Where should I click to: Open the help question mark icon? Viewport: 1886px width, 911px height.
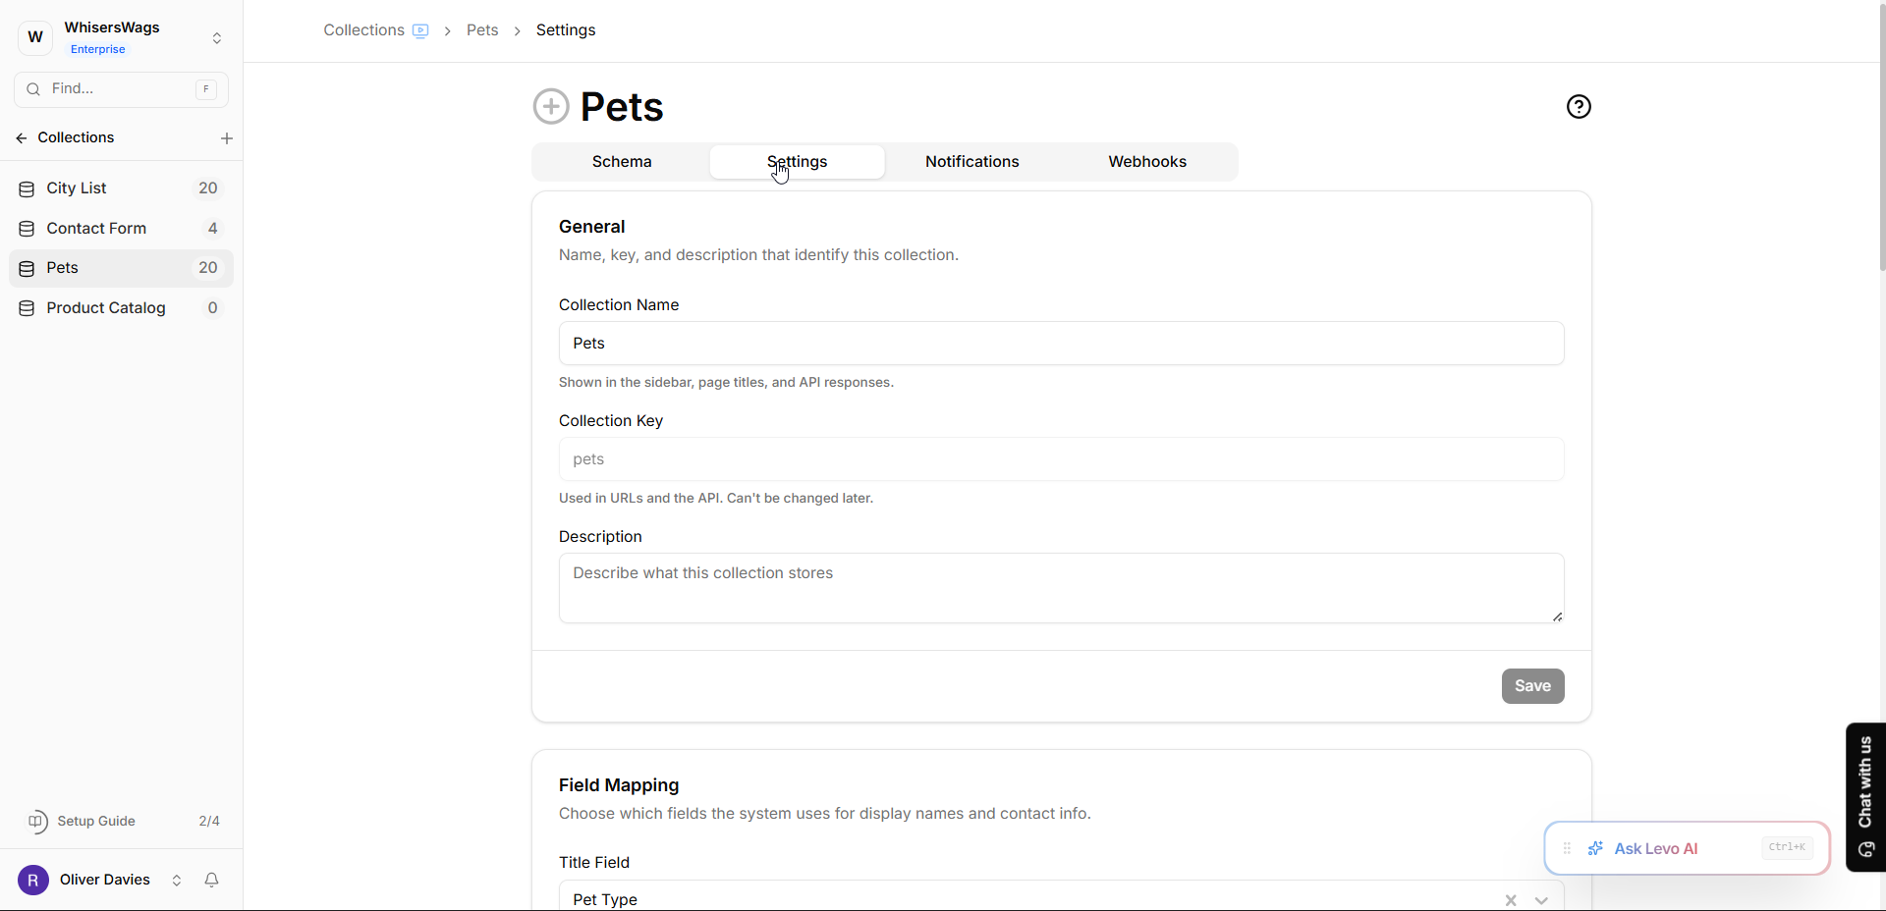(1579, 106)
